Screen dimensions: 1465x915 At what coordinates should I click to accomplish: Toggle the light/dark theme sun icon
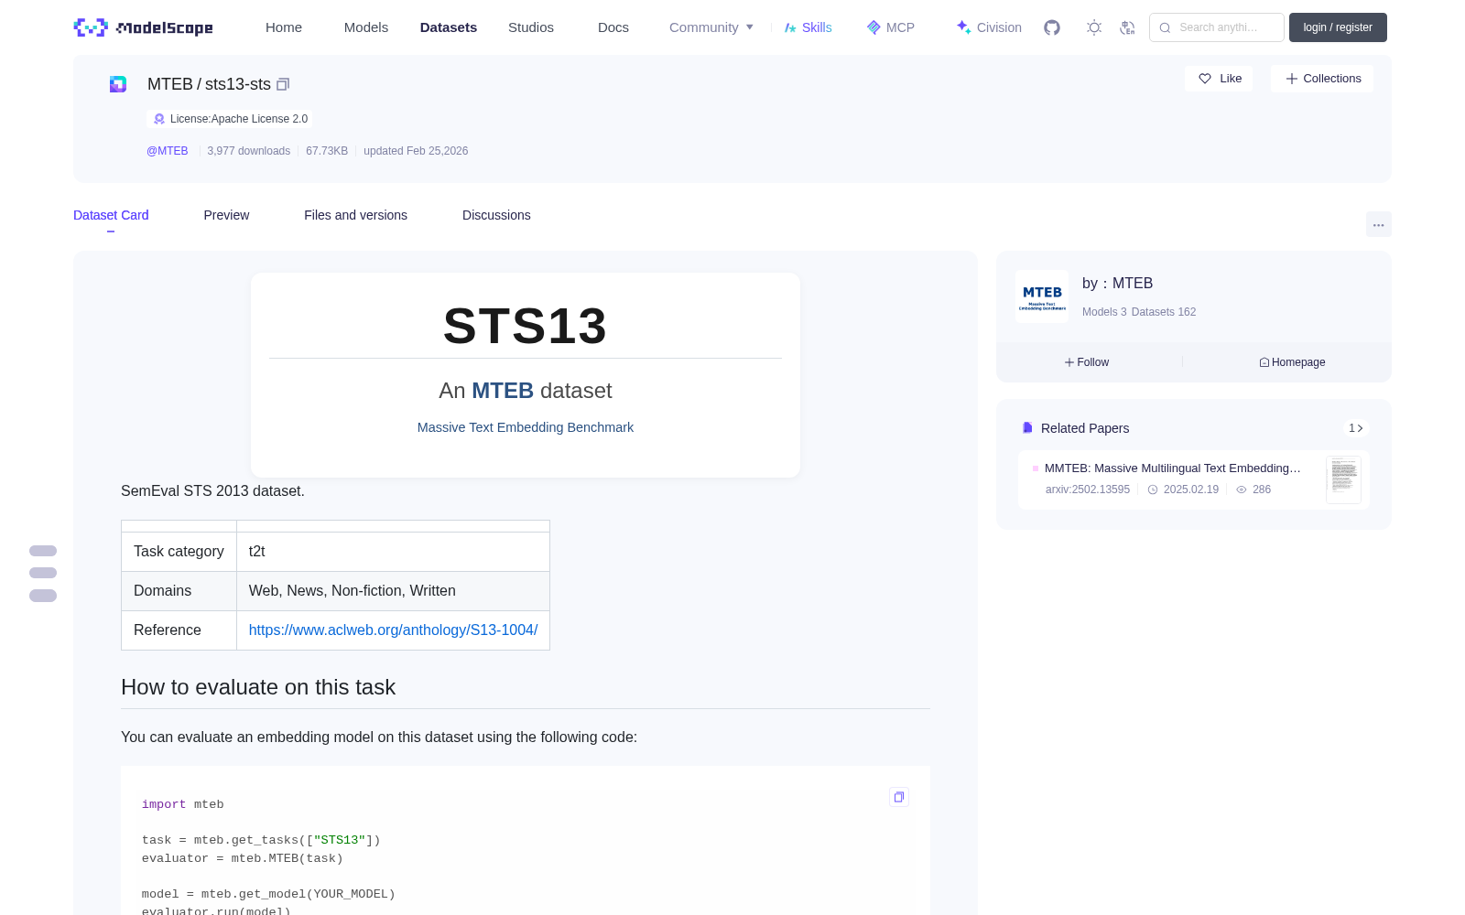tap(1094, 27)
